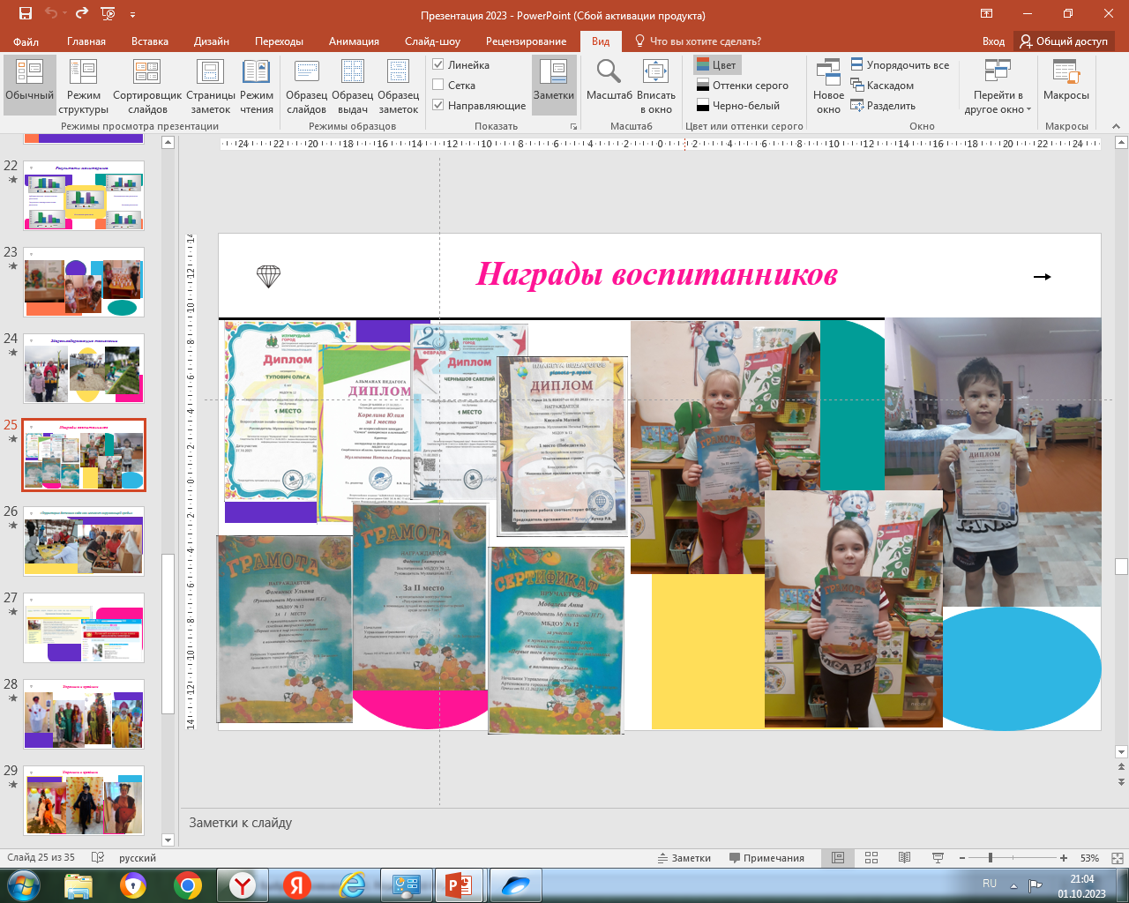The image size is (1129, 903).
Task: Open the Главная tab
Action: [86, 41]
